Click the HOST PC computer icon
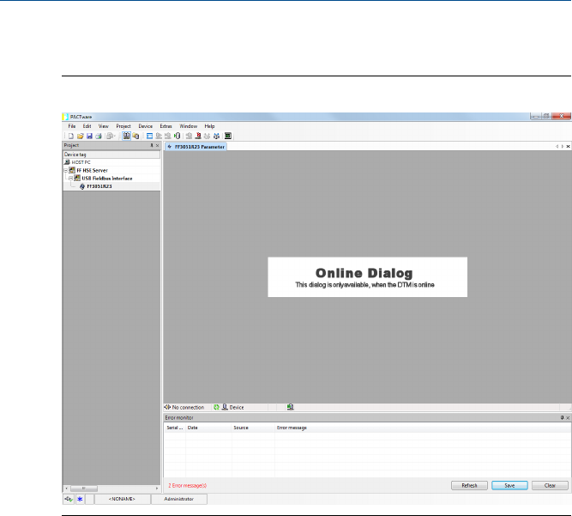Viewport: 572px width, 516px height. click(68, 161)
